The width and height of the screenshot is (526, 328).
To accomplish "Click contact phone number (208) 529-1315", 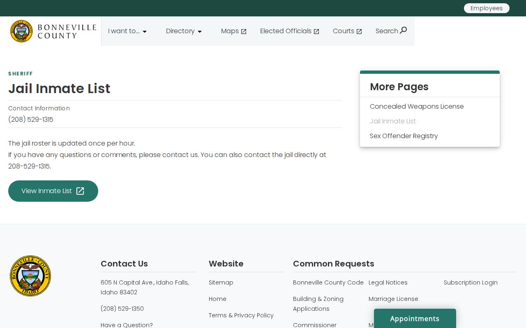I will click(x=31, y=120).
